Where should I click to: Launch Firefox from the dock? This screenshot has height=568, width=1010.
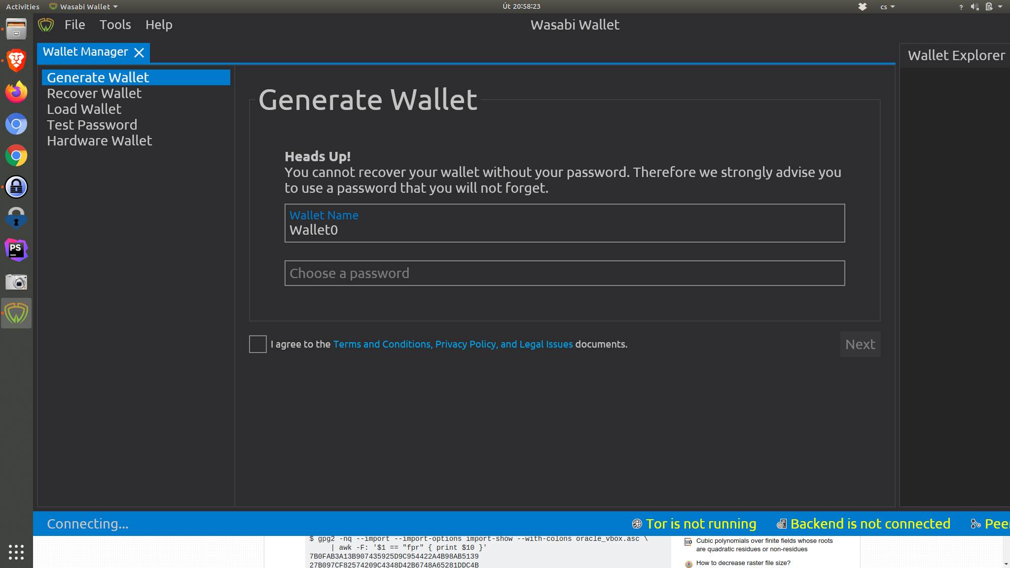point(16,92)
